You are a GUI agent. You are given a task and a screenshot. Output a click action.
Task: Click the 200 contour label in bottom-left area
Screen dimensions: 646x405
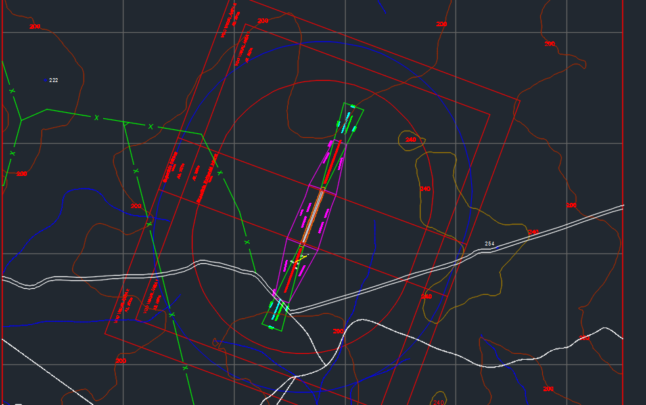click(x=120, y=361)
